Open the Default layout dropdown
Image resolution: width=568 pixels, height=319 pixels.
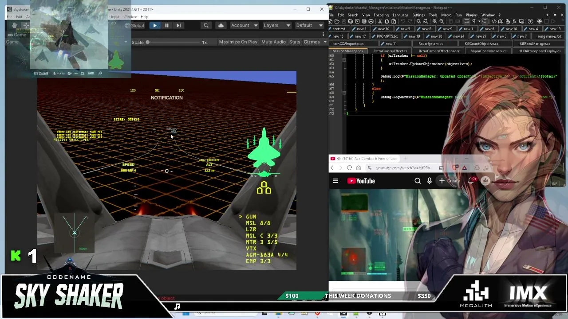(309, 25)
